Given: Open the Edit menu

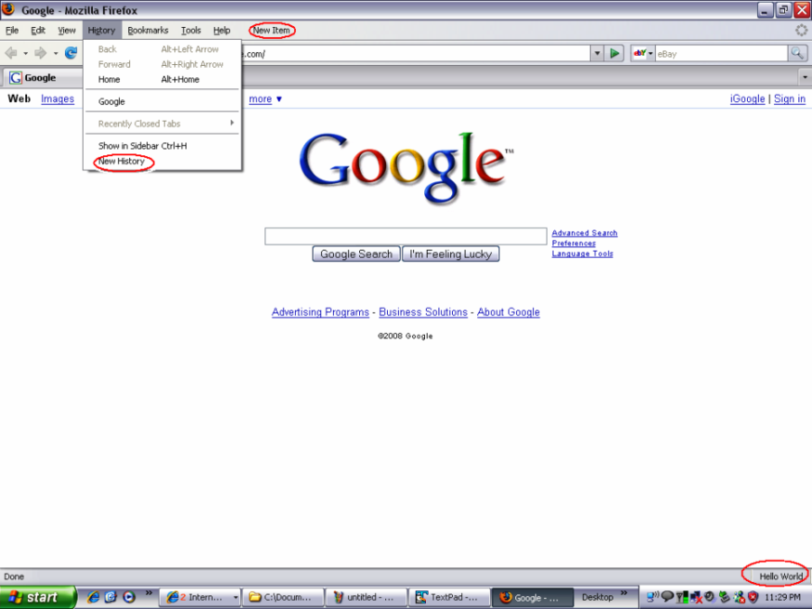Looking at the screenshot, I should click(x=38, y=31).
